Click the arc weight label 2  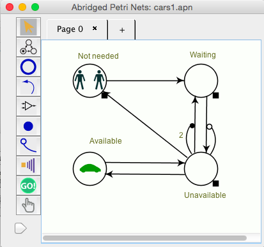pyautogui.click(x=181, y=135)
